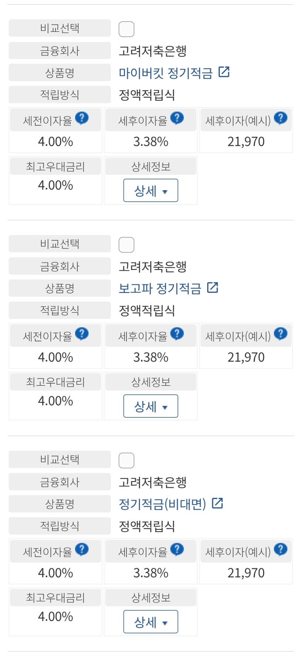The height and width of the screenshot is (661, 296).
Task: Open the 세후이자율 help tooltip on 보고파 정기적금
Action: point(178,333)
